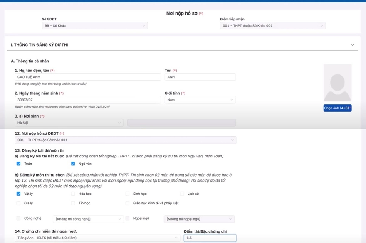Screen dimensions: 366x243
Task: Open the Điểm tiếp nhận dropdown
Action: point(272,26)
